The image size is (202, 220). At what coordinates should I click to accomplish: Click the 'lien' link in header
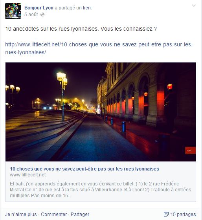pyautogui.click(x=87, y=8)
